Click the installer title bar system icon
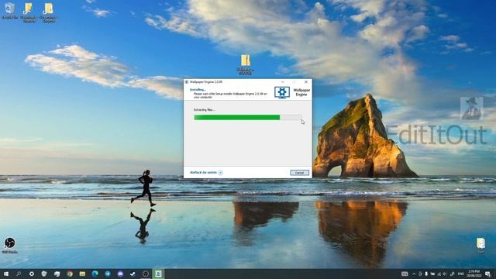 click(x=187, y=82)
